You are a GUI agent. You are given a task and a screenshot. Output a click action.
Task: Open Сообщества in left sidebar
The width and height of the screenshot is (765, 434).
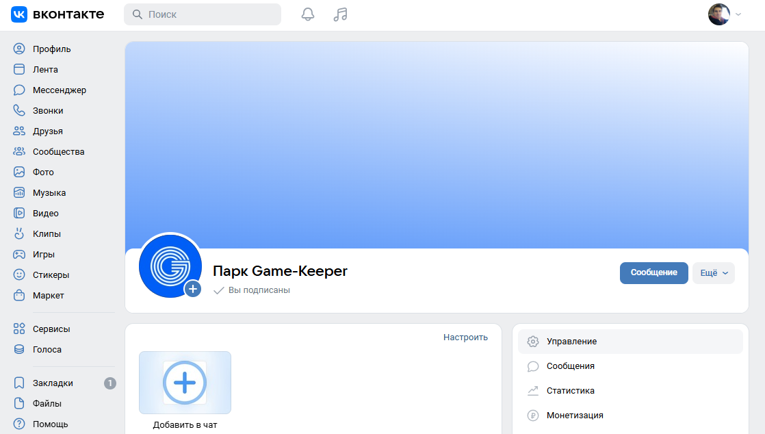point(58,152)
